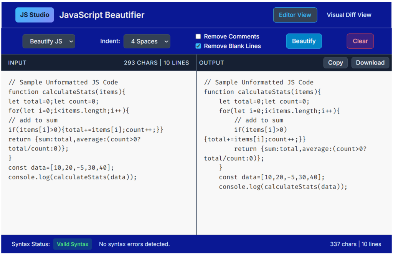This screenshot has width=393, height=255.
Task: Click the Valid Syntax status badge
Action: [x=73, y=244]
